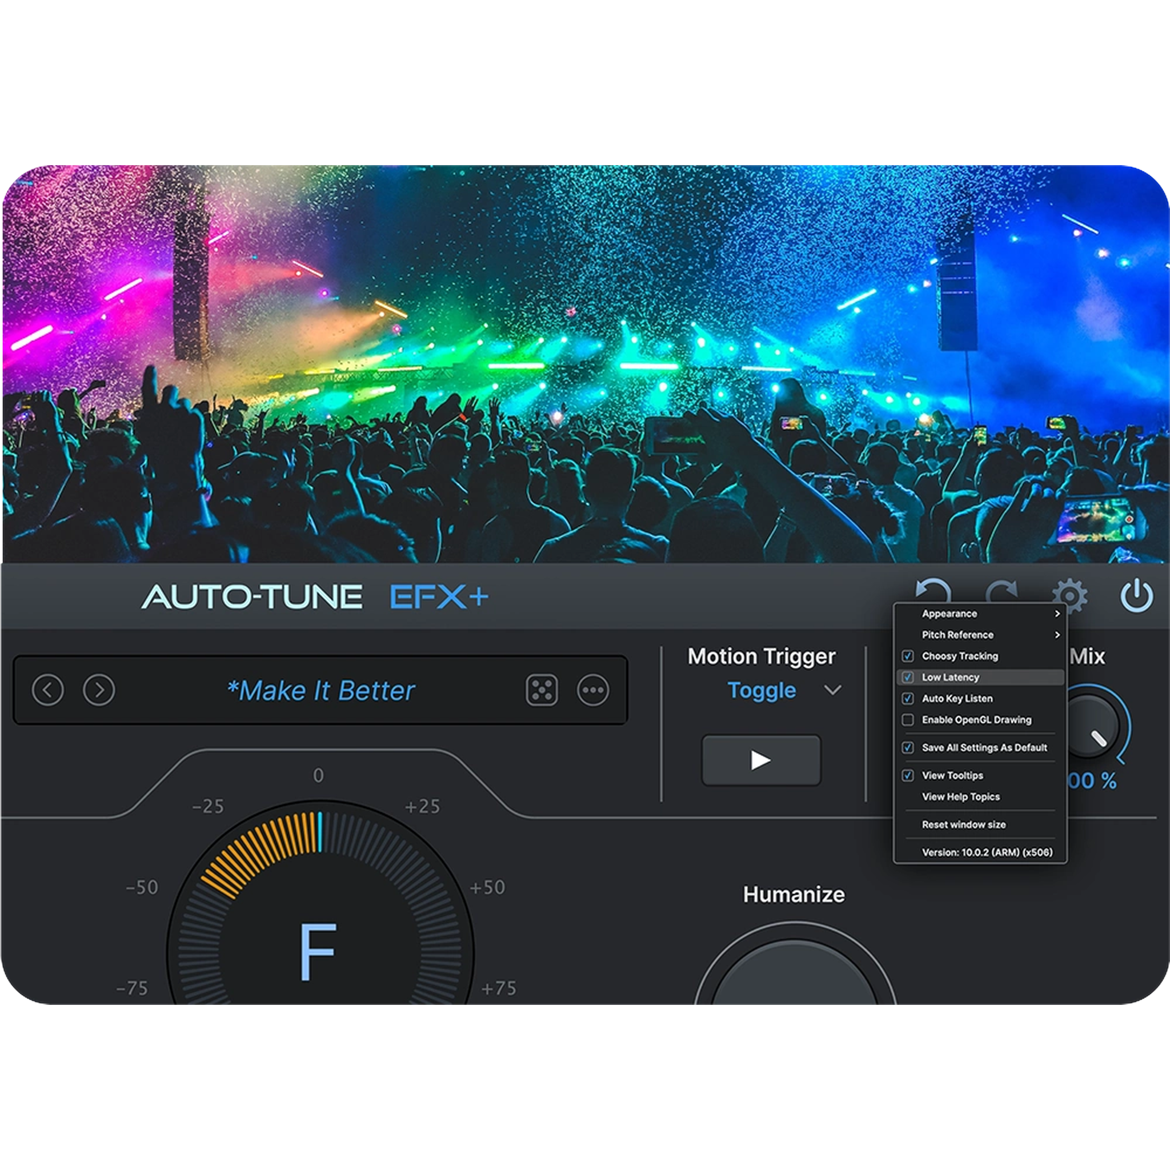Open the settings gear icon
Viewport: 1170px width, 1170px height.
pos(1069,596)
